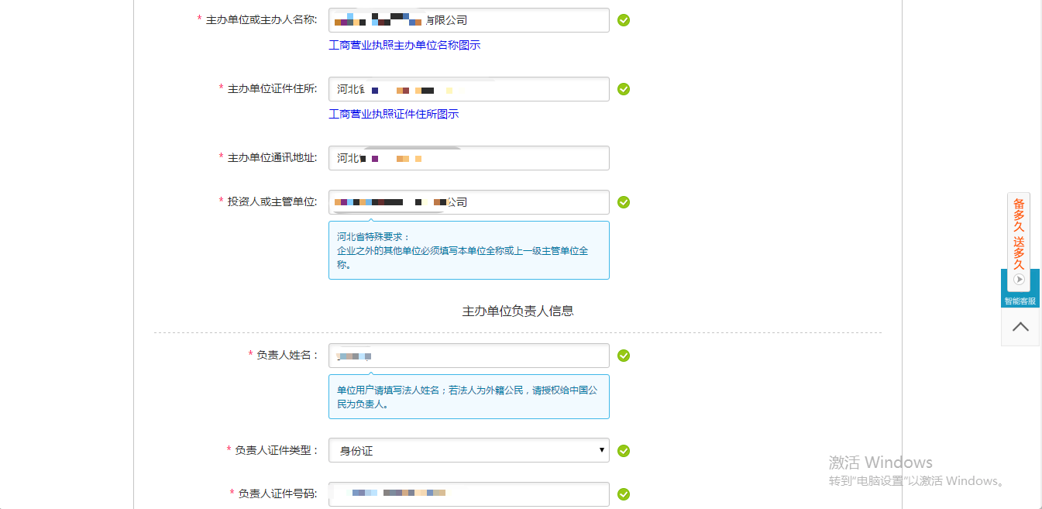Click green checkmark next to 负责人证件号码 field
The image size is (1042, 509).
click(624, 494)
